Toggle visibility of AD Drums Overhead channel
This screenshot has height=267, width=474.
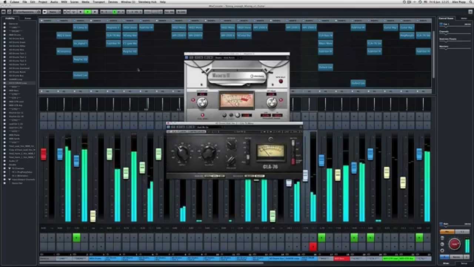[x=5, y=68]
